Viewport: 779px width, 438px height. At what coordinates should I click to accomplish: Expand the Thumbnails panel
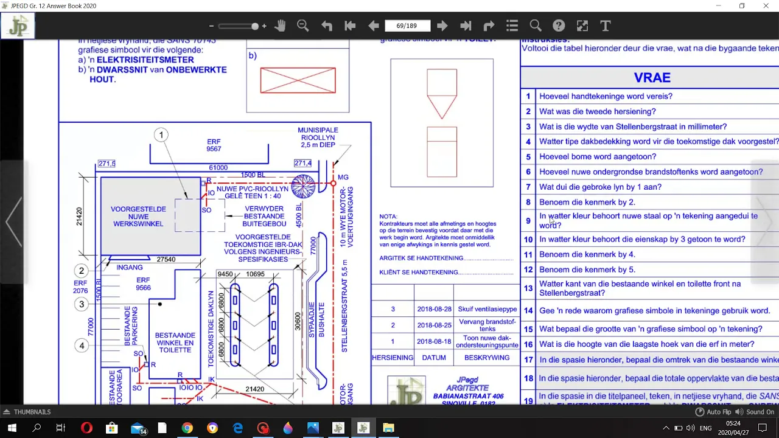[27, 412]
